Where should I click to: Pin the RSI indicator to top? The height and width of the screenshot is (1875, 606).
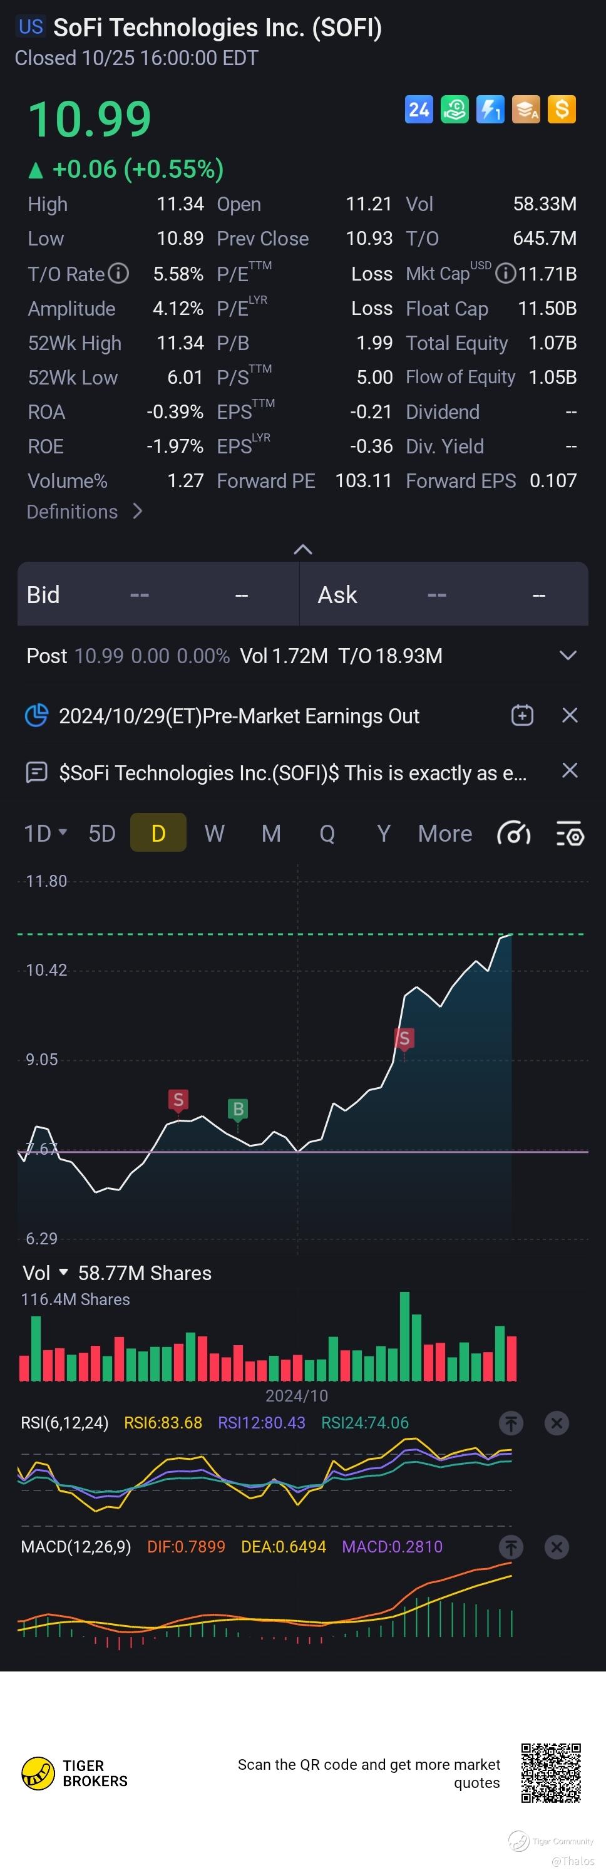click(511, 1423)
